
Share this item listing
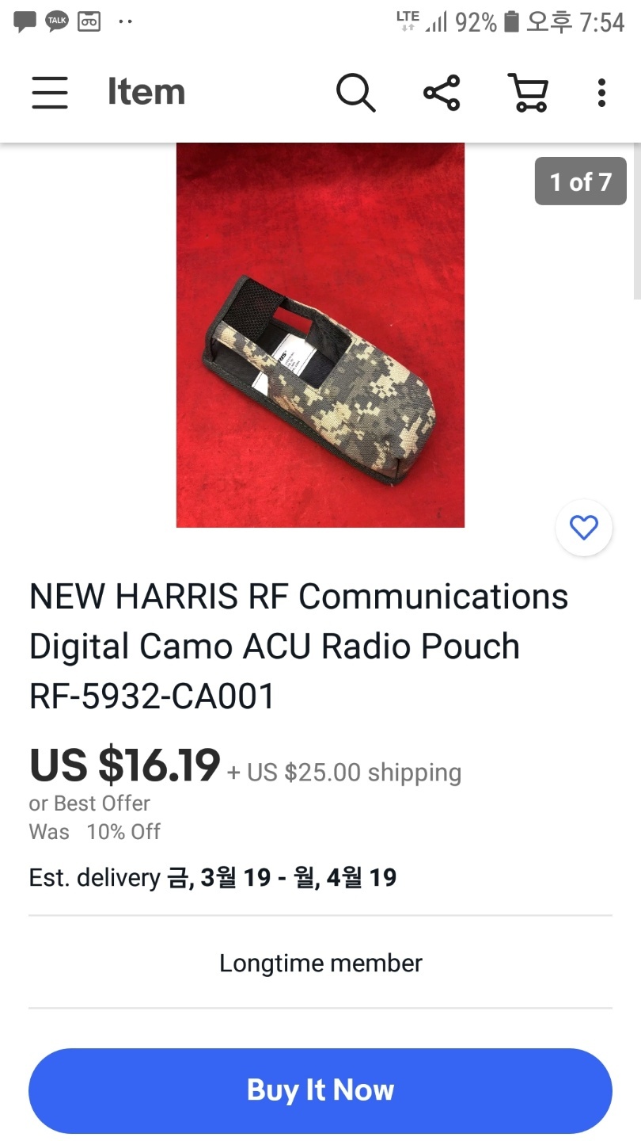[442, 93]
